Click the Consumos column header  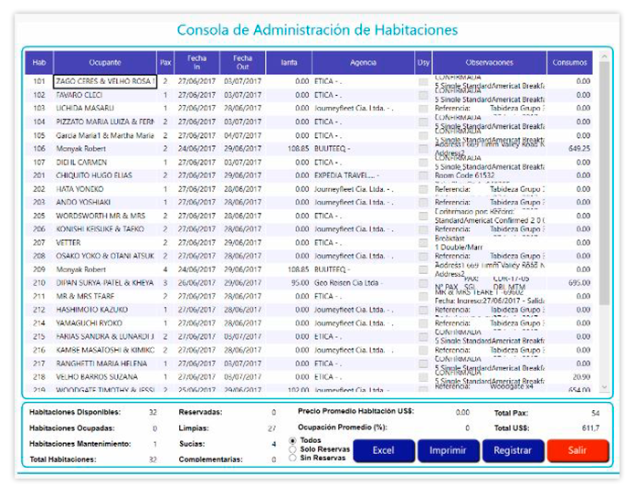click(570, 63)
